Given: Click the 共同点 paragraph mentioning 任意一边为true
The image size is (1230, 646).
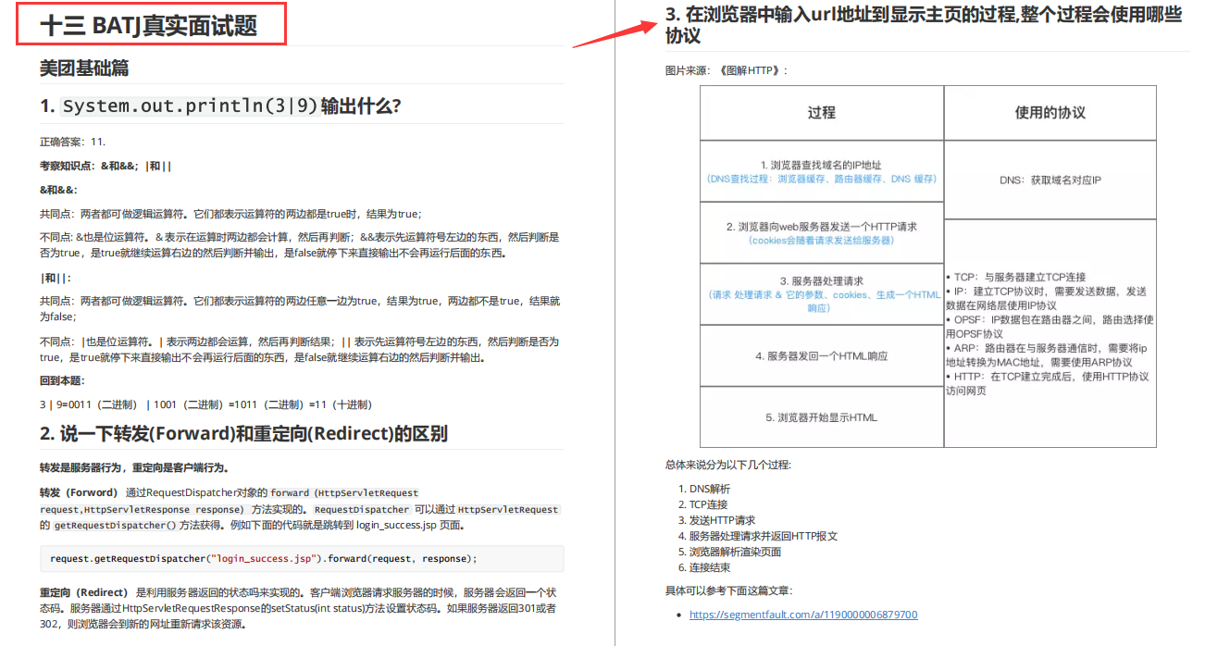Looking at the screenshot, I should [300, 309].
